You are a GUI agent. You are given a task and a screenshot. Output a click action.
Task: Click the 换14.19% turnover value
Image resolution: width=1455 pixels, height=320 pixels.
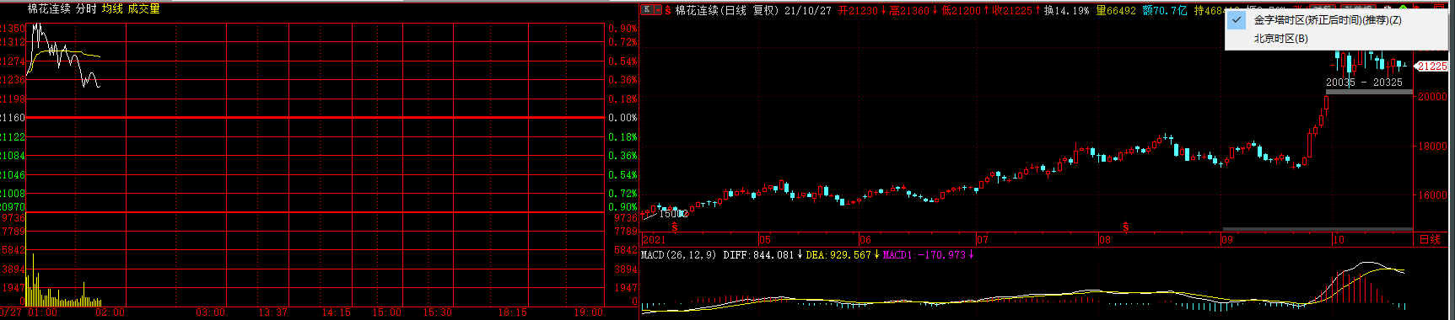1066,10
